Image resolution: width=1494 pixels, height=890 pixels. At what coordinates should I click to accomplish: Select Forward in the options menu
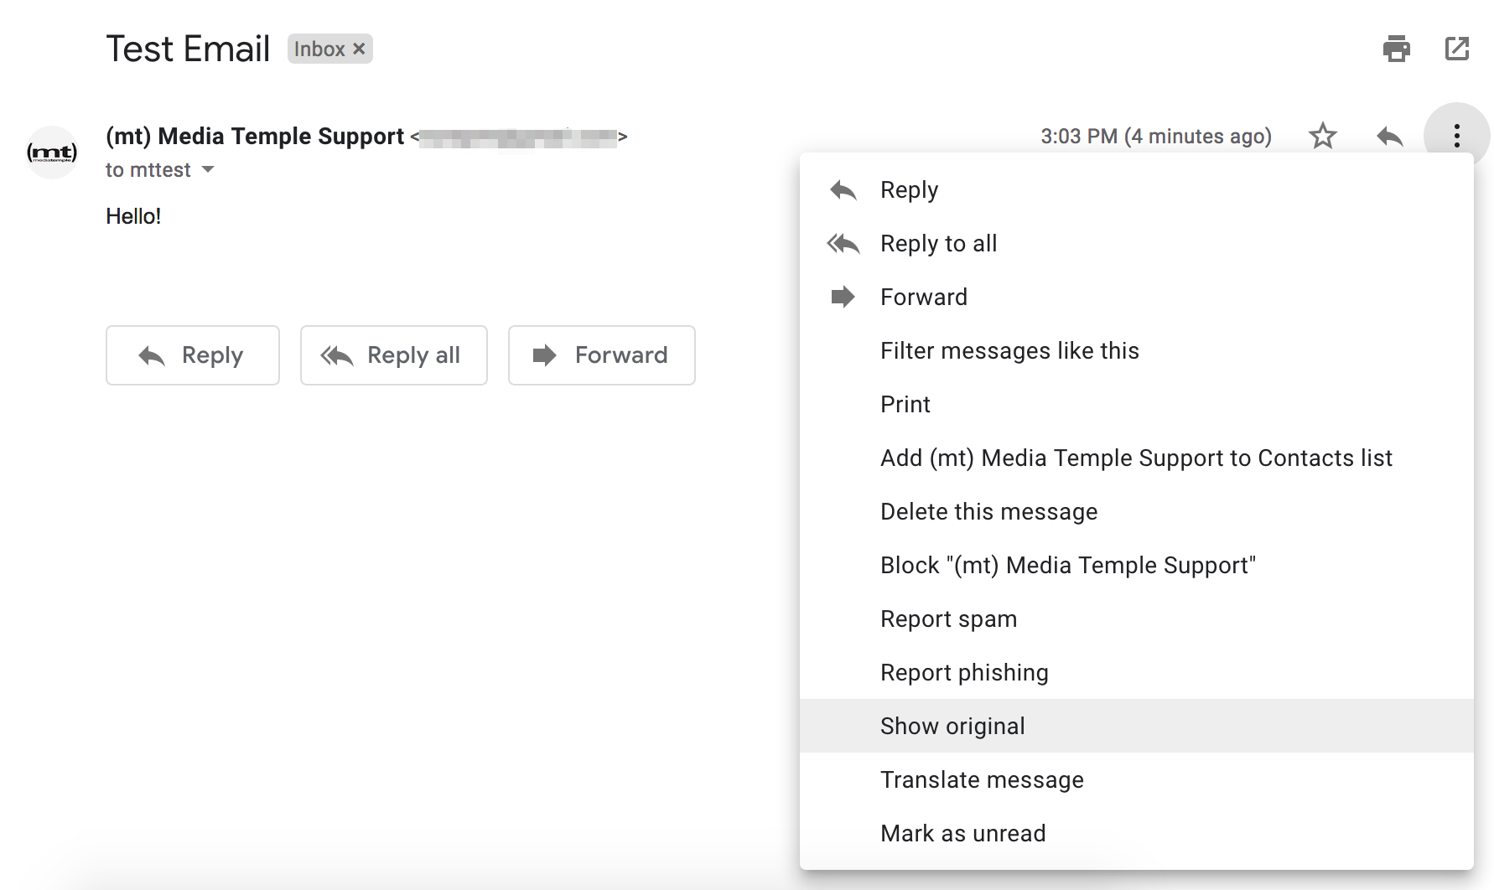(x=923, y=298)
